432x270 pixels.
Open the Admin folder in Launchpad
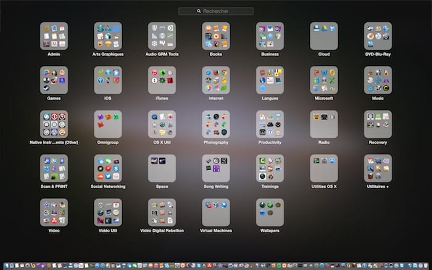click(x=54, y=36)
